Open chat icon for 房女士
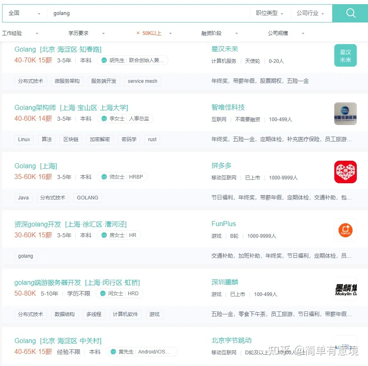Image resolution: width=368 pixels, height=366 pixels. pos(104,235)
